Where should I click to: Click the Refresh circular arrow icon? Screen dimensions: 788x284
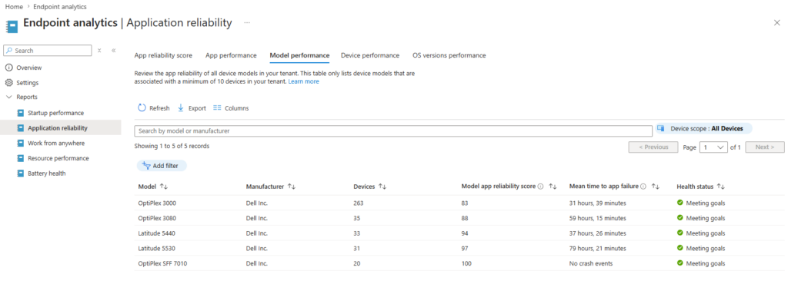(142, 107)
